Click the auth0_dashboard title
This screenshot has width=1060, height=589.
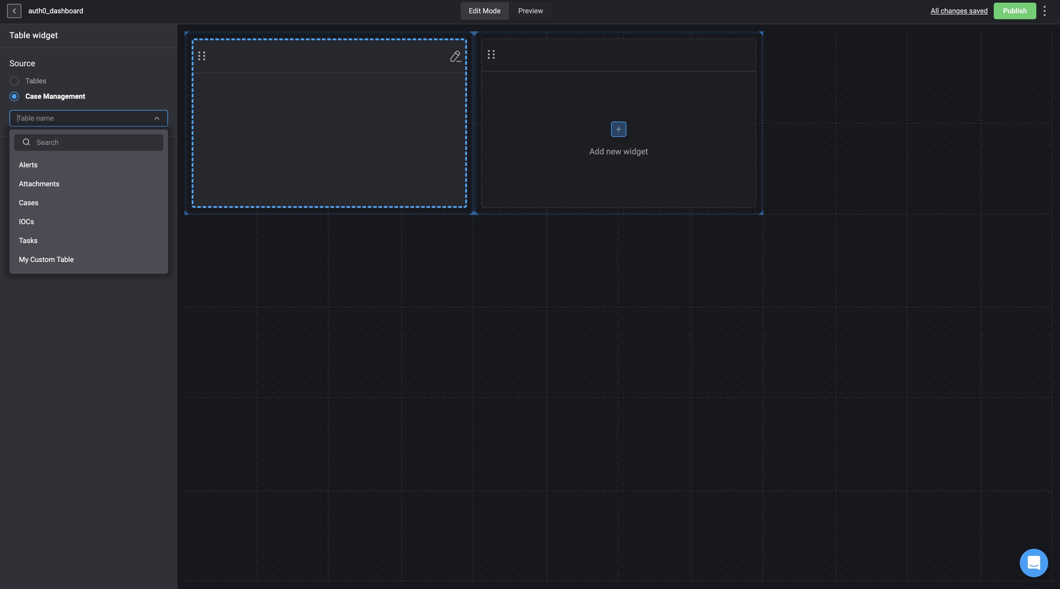coord(56,11)
